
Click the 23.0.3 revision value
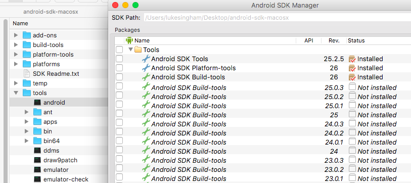(334, 160)
